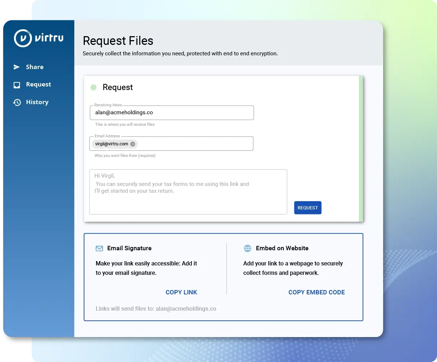Select the Share paper-plane icon
The image size is (437, 362).
tap(17, 67)
